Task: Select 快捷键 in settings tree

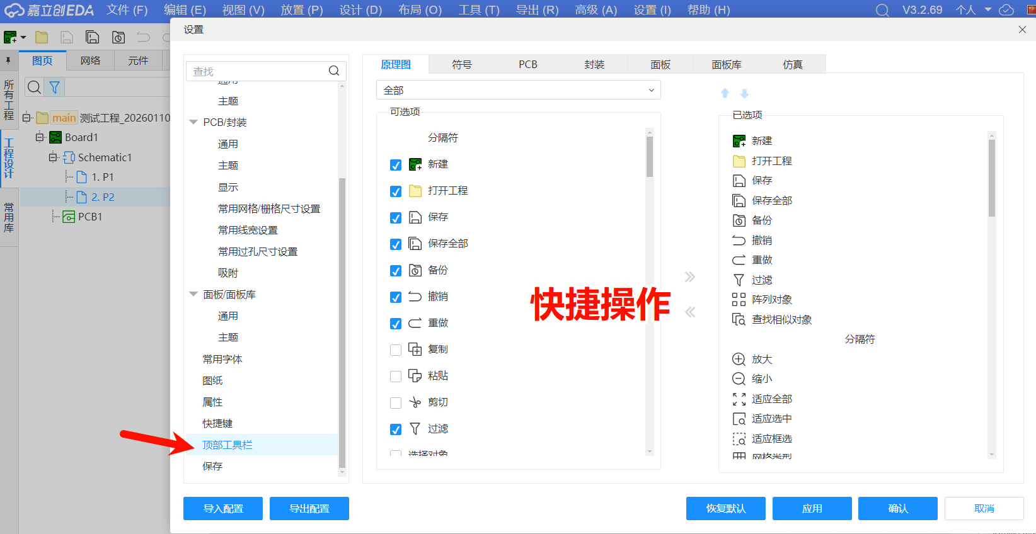Action: pos(217,423)
